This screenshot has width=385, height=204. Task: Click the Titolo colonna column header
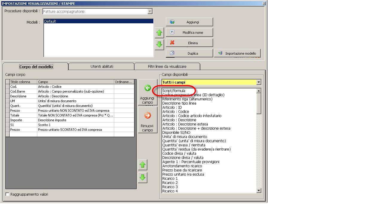(23, 82)
